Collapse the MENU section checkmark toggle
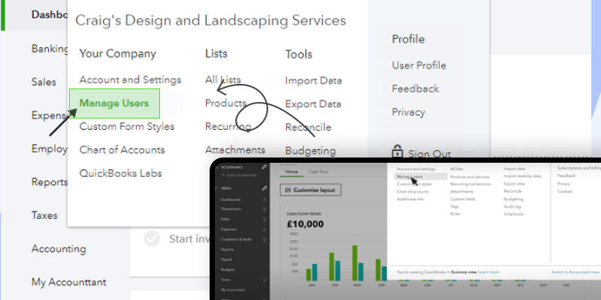The height and width of the screenshot is (300, 601). pos(216,188)
